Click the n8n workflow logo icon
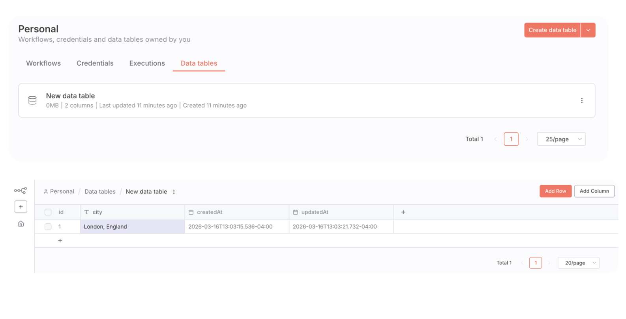Screen dimensions: 626x319 pyautogui.click(x=21, y=191)
